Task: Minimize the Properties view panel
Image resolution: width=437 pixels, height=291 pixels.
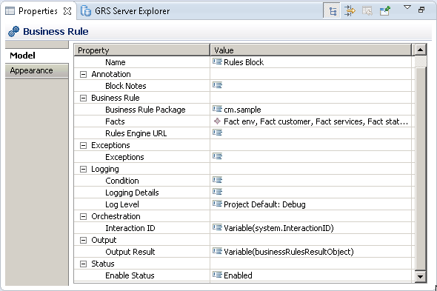Action: [421, 10]
